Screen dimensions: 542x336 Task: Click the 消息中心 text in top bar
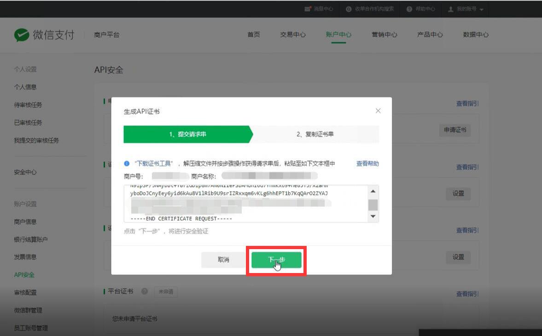click(x=323, y=9)
